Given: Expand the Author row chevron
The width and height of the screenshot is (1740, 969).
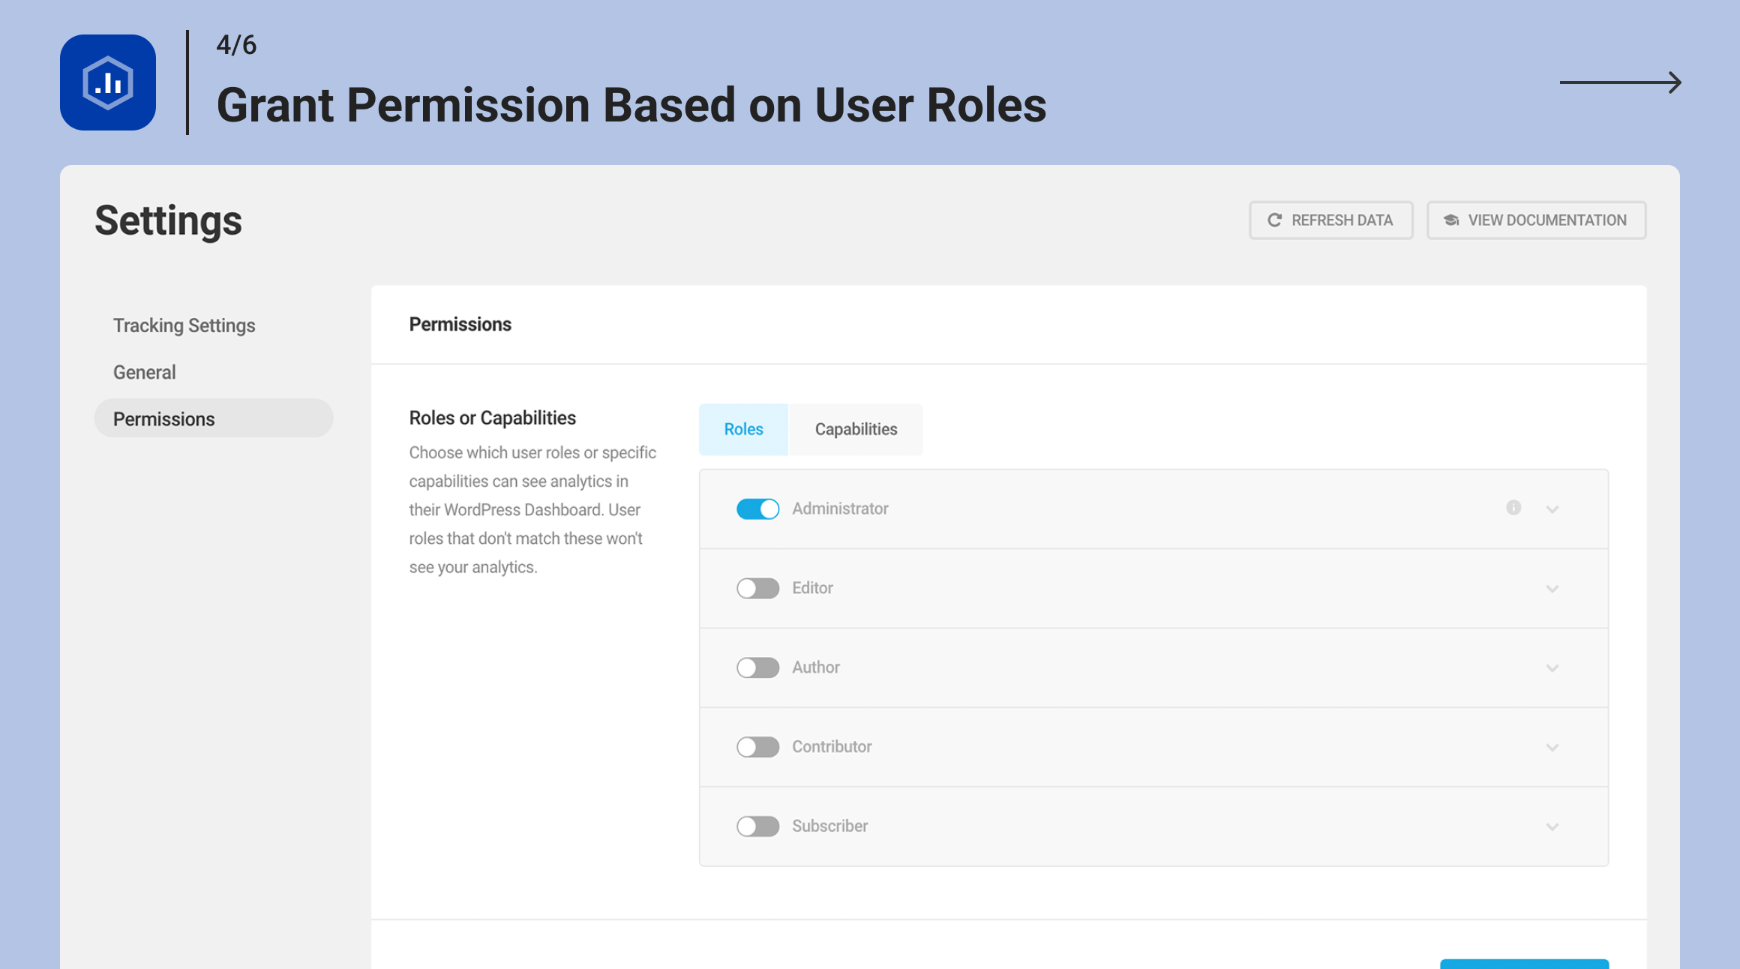Looking at the screenshot, I should (x=1552, y=669).
